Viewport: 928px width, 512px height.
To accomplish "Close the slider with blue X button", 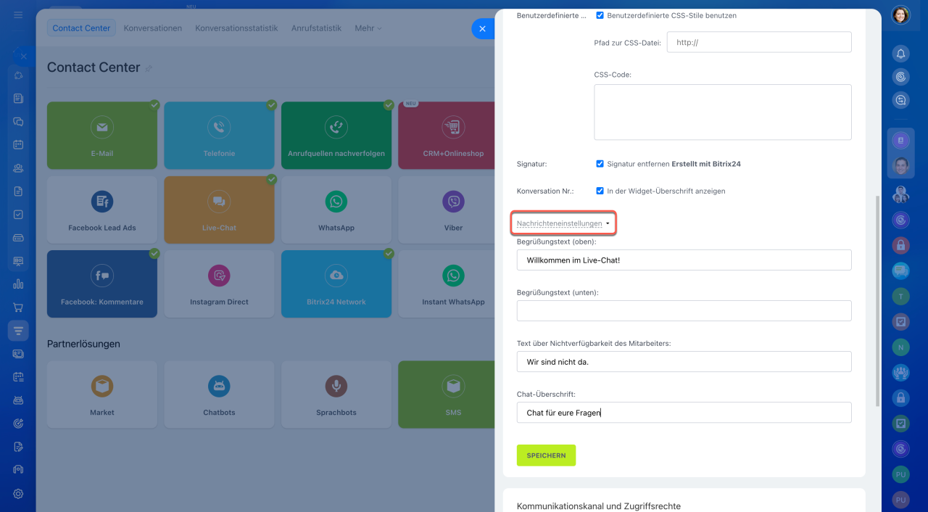I will [482, 29].
